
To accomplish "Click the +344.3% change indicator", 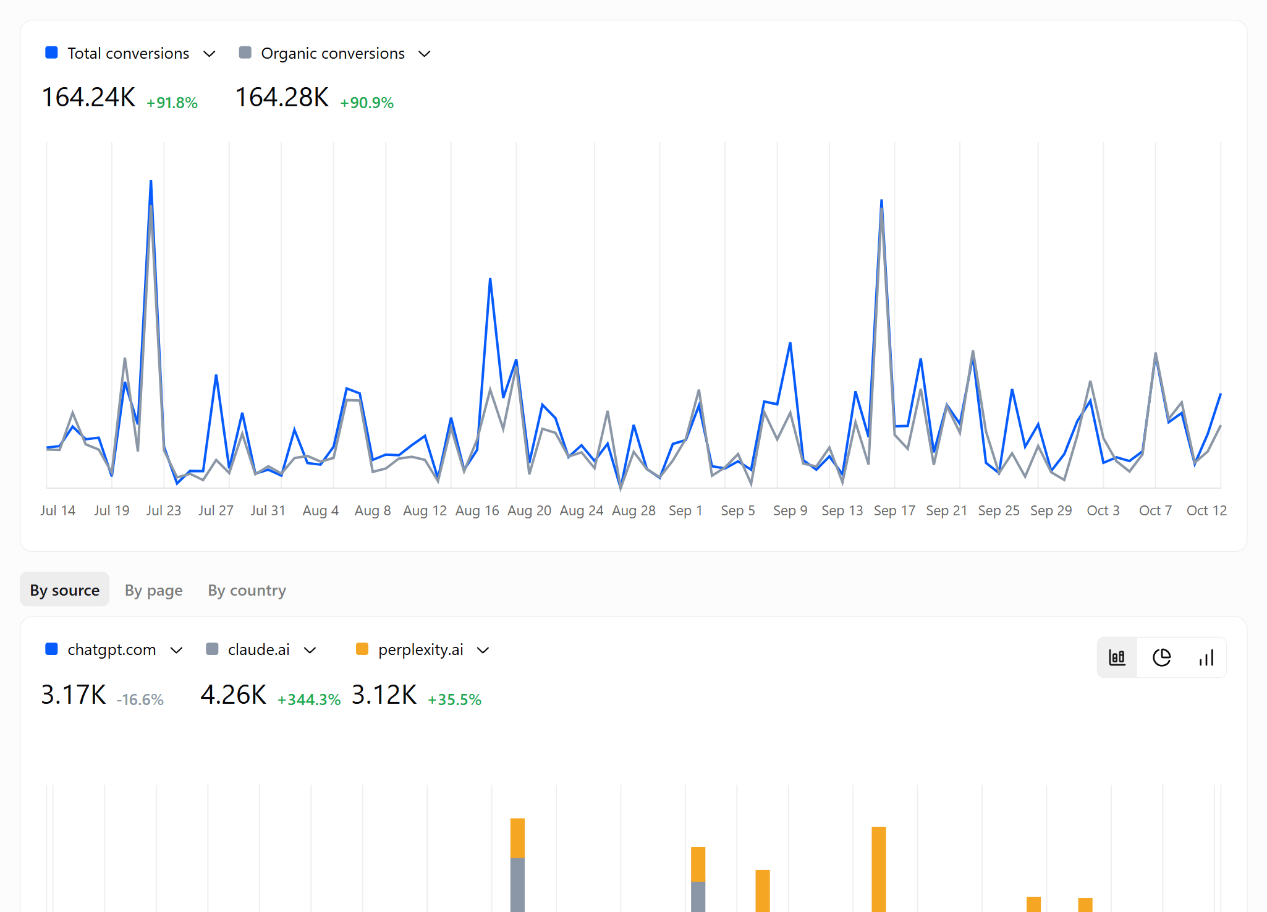I will [309, 699].
